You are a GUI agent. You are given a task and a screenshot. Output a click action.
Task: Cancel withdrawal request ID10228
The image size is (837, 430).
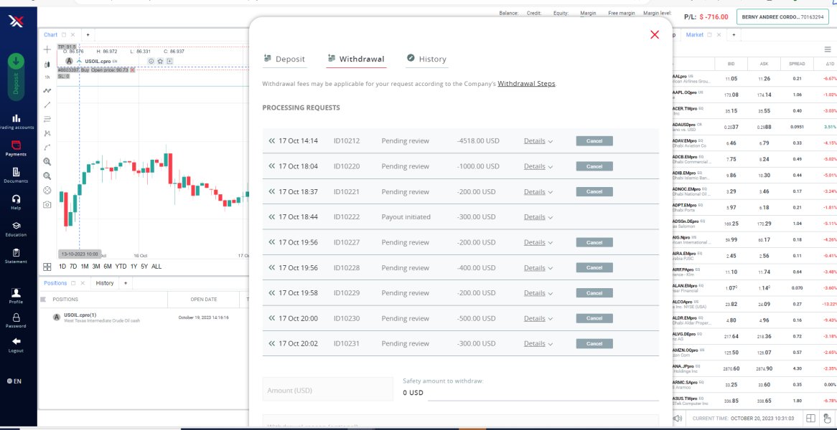tap(594, 267)
